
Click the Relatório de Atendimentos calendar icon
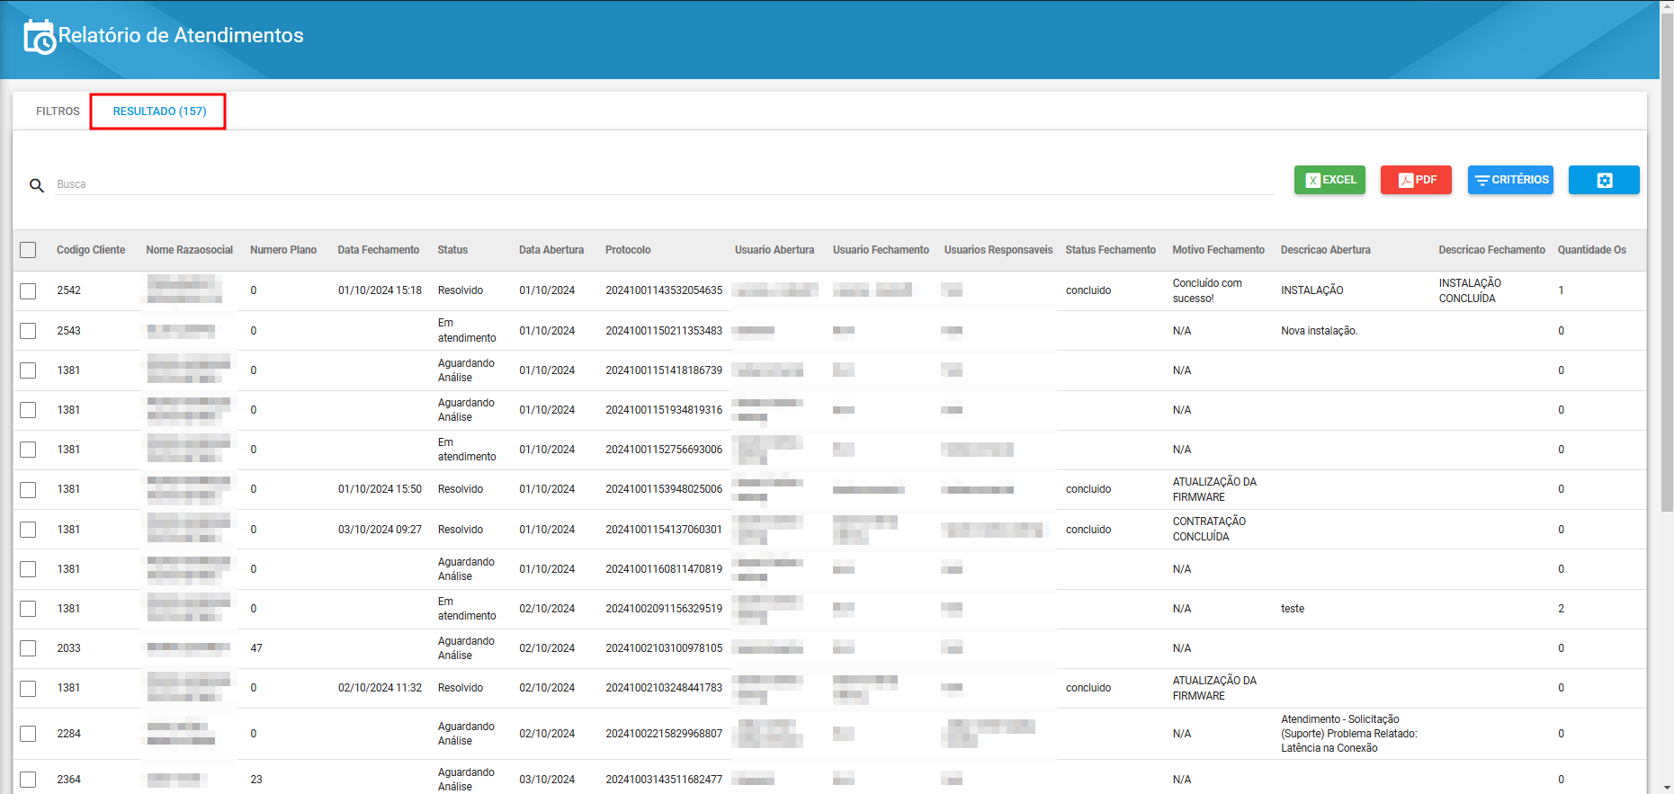pyautogui.click(x=40, y=37)
